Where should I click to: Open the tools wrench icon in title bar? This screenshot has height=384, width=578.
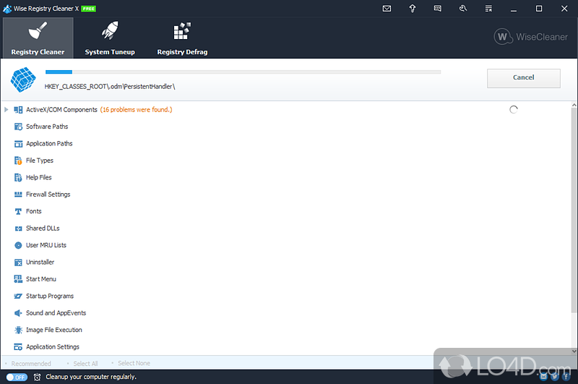[x=463, y=8]
